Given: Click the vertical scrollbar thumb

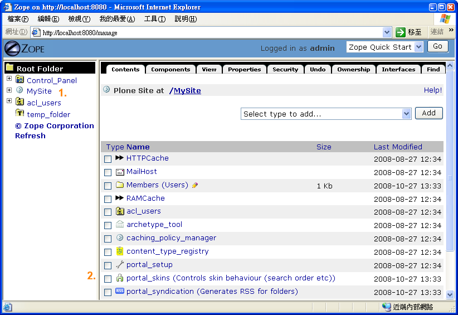Looking at the screenshot, I should pyautogui.click(x=450, y=160).
